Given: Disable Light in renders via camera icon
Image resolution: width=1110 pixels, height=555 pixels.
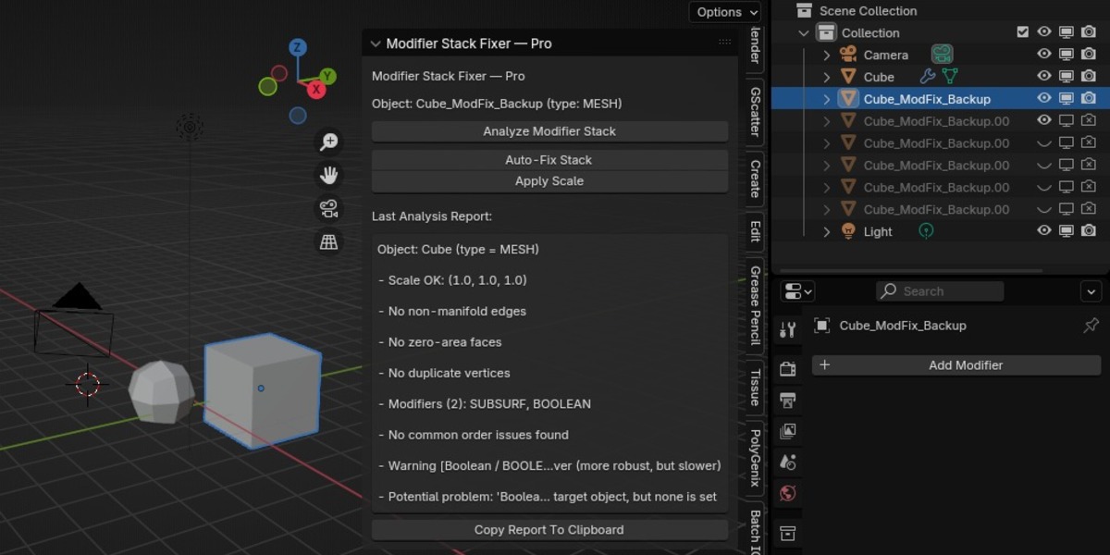Looking at the screenshot, I should (1089, 231).
